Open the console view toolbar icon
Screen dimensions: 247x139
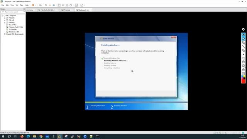click(76, 5)
